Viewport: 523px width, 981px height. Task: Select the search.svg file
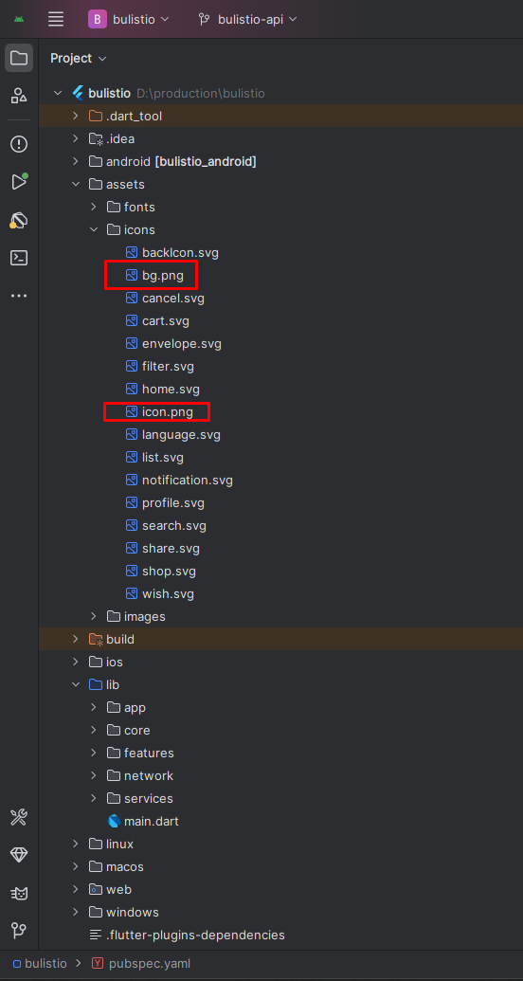[174, 525]
